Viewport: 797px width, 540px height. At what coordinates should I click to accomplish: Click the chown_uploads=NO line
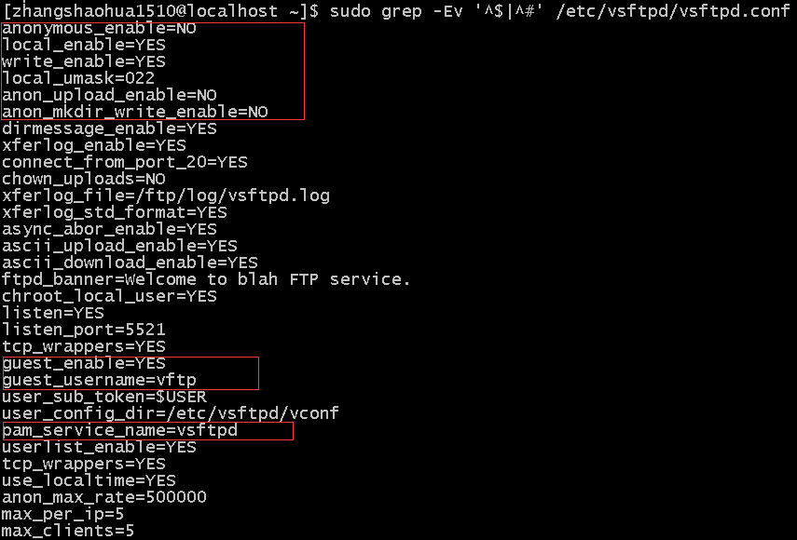[84, 179]
